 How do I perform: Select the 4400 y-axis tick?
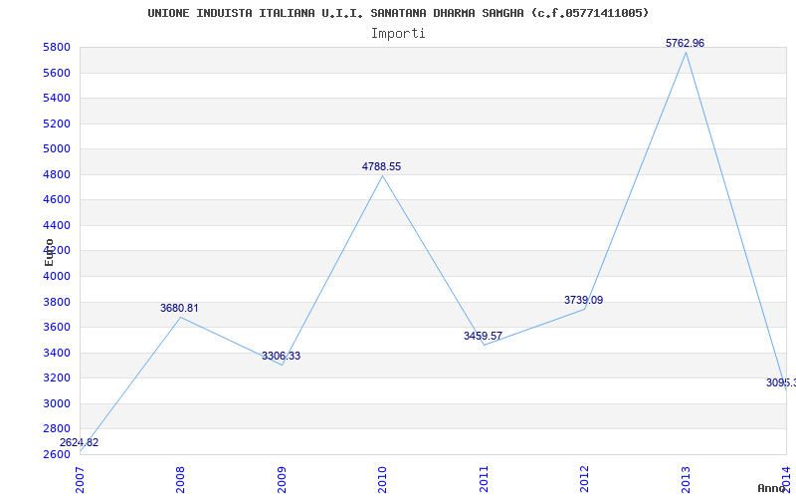pyautogui.click(x=57, y=226)
